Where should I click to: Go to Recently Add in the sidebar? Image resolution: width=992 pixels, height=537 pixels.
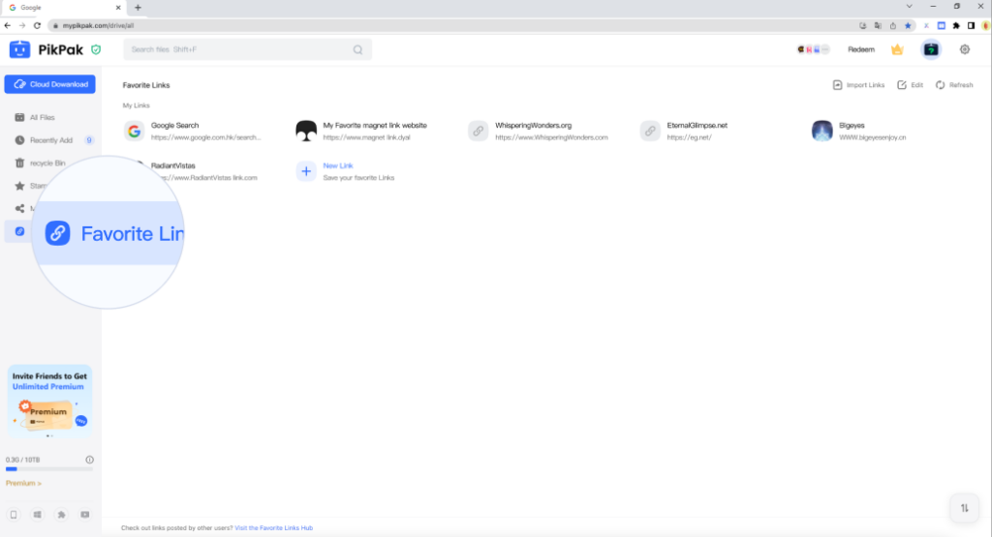49,140
